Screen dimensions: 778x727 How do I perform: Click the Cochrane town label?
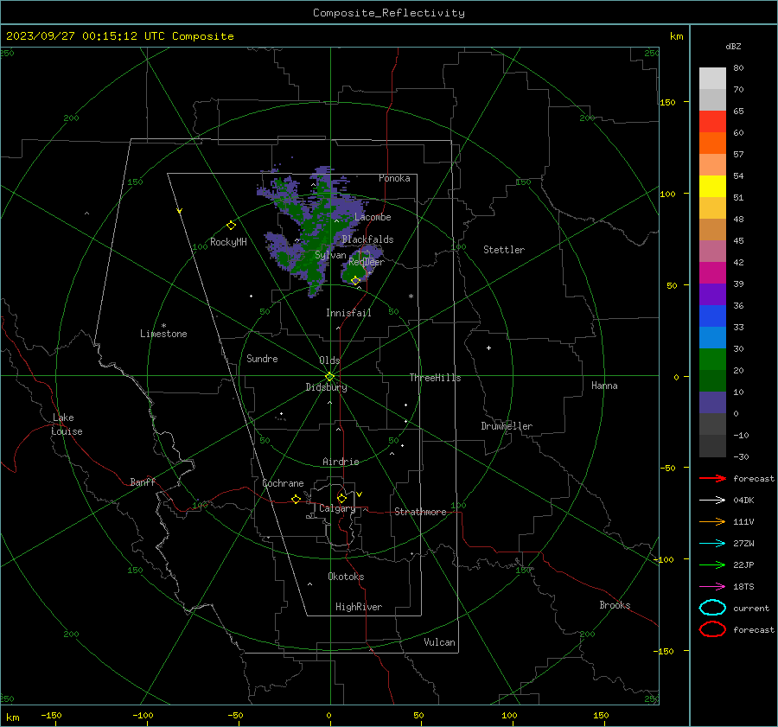[283, 483]
